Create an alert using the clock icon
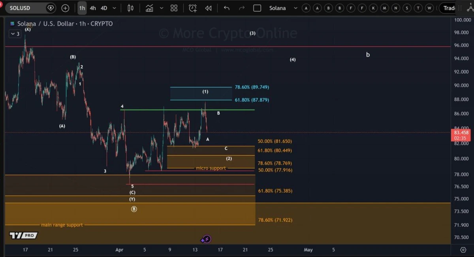The width and height of the screenshot is (474, 257). coord(192,8)
